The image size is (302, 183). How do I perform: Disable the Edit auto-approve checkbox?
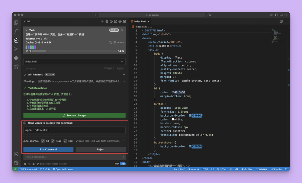(65, 141)
